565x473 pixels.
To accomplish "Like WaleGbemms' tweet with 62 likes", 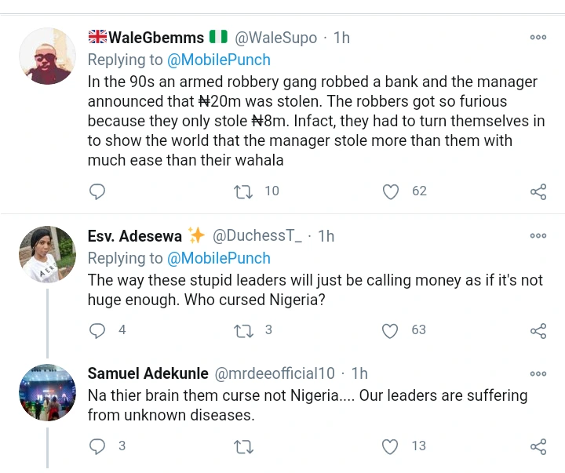I will pos(390,191).
